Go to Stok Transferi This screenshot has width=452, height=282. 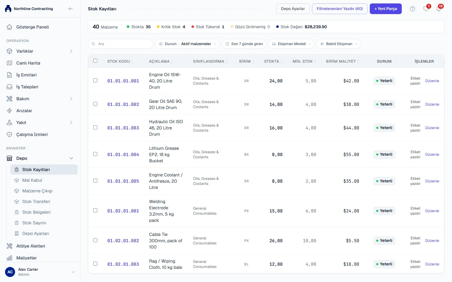44,201
